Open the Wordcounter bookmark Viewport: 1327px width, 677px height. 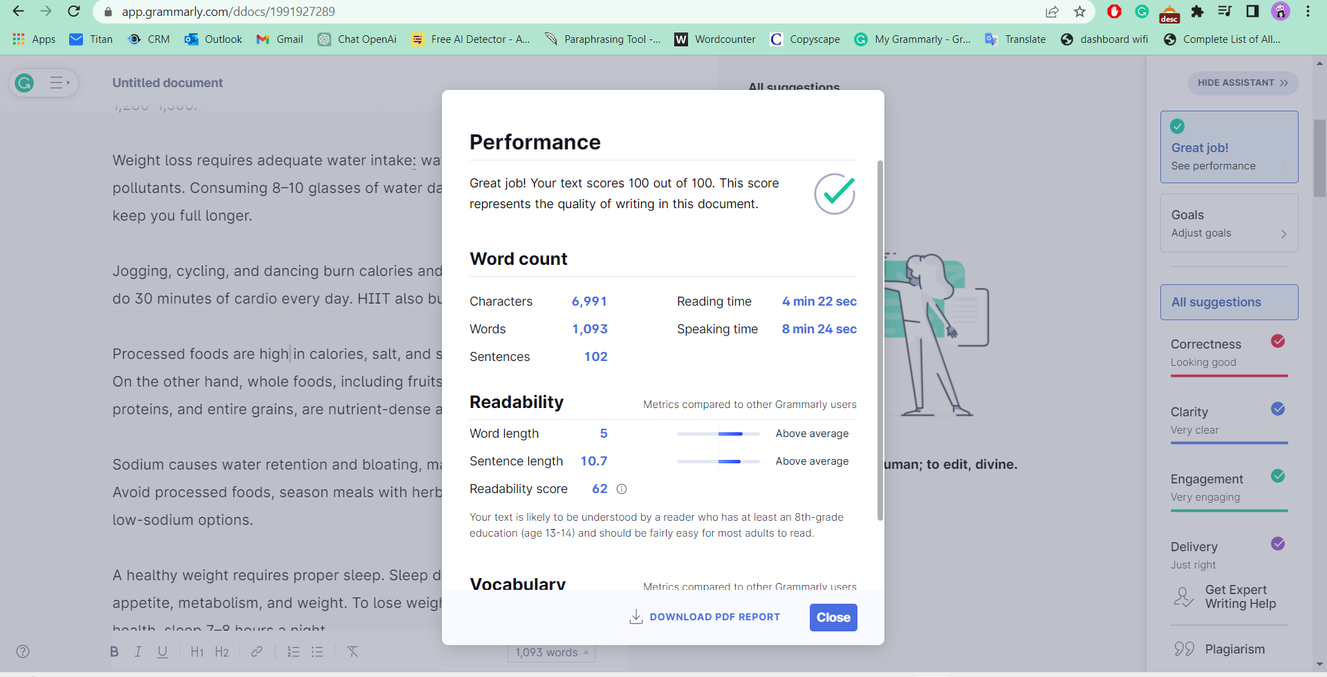click(715, 39)
